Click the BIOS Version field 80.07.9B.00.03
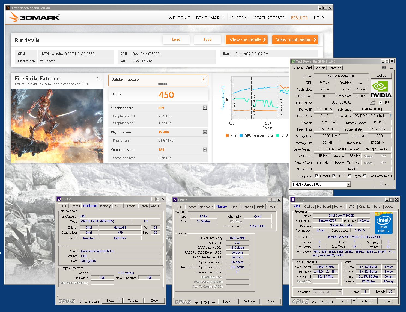406x312 pixels. coord(341,102)
